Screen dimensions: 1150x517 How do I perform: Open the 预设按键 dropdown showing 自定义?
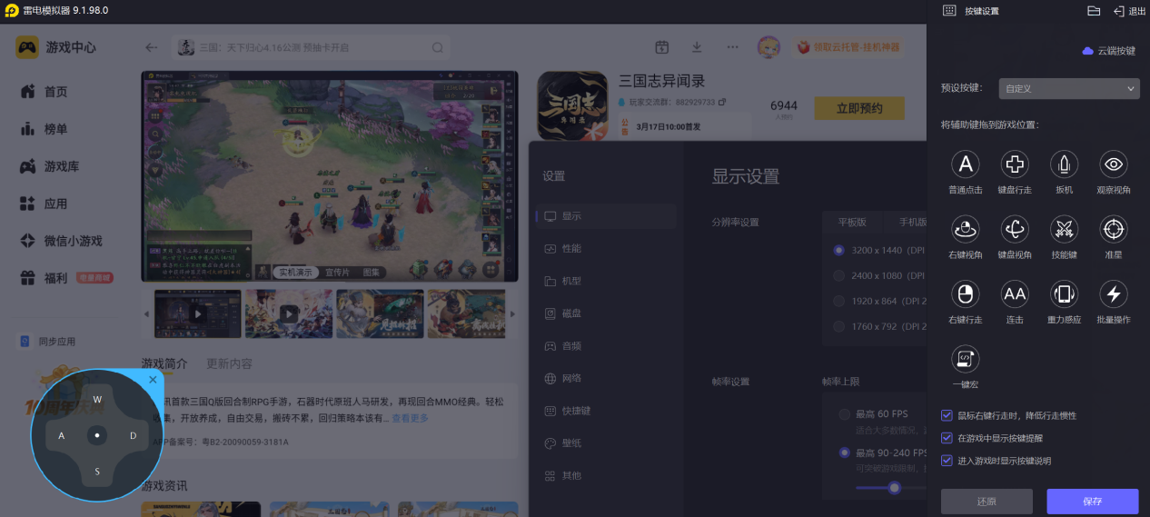(x=1069, y=88)
